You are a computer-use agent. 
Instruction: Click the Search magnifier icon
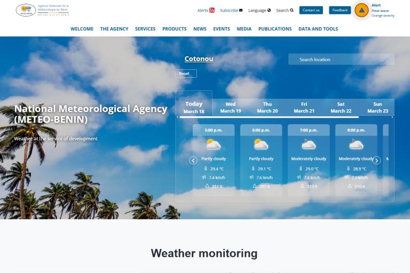(x=292, y=10)
